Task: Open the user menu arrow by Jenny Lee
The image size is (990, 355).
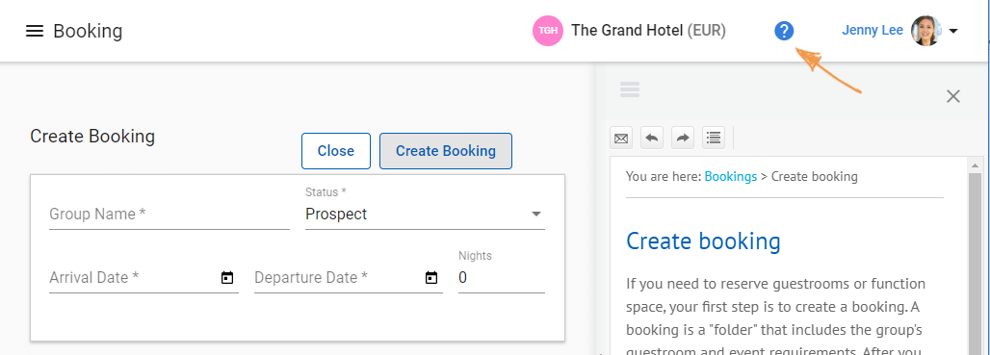Action: pos(953,31)
